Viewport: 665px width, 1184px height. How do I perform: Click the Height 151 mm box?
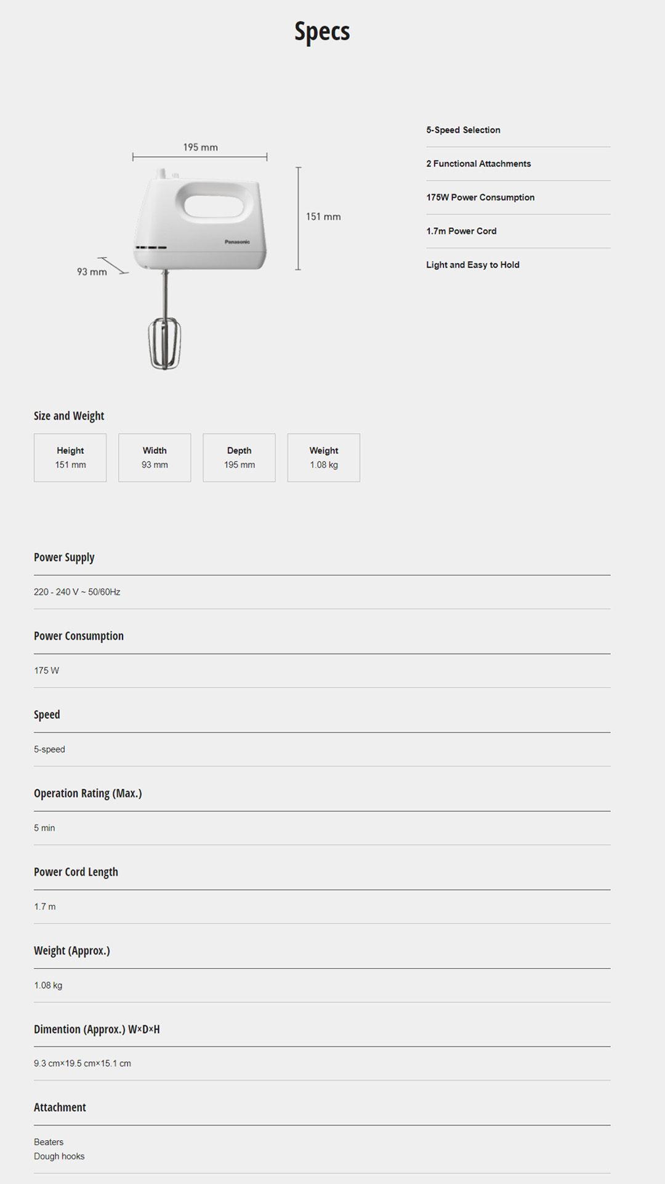point(70,457)
